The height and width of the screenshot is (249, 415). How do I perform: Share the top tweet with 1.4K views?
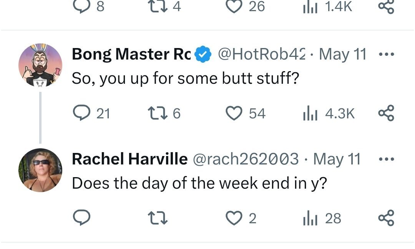[386, 6]
